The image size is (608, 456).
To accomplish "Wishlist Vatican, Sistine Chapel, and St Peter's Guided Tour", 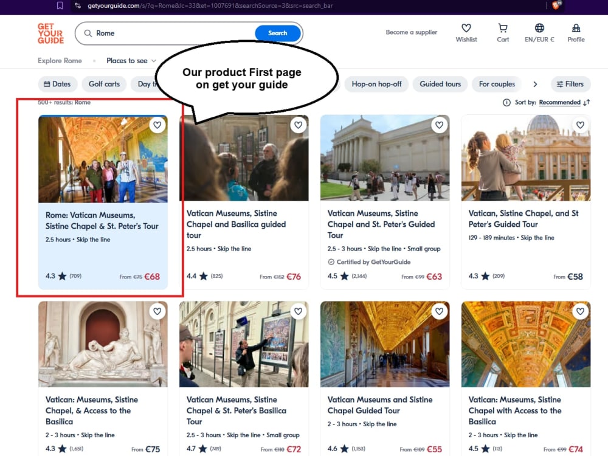I will pos(580,125).
